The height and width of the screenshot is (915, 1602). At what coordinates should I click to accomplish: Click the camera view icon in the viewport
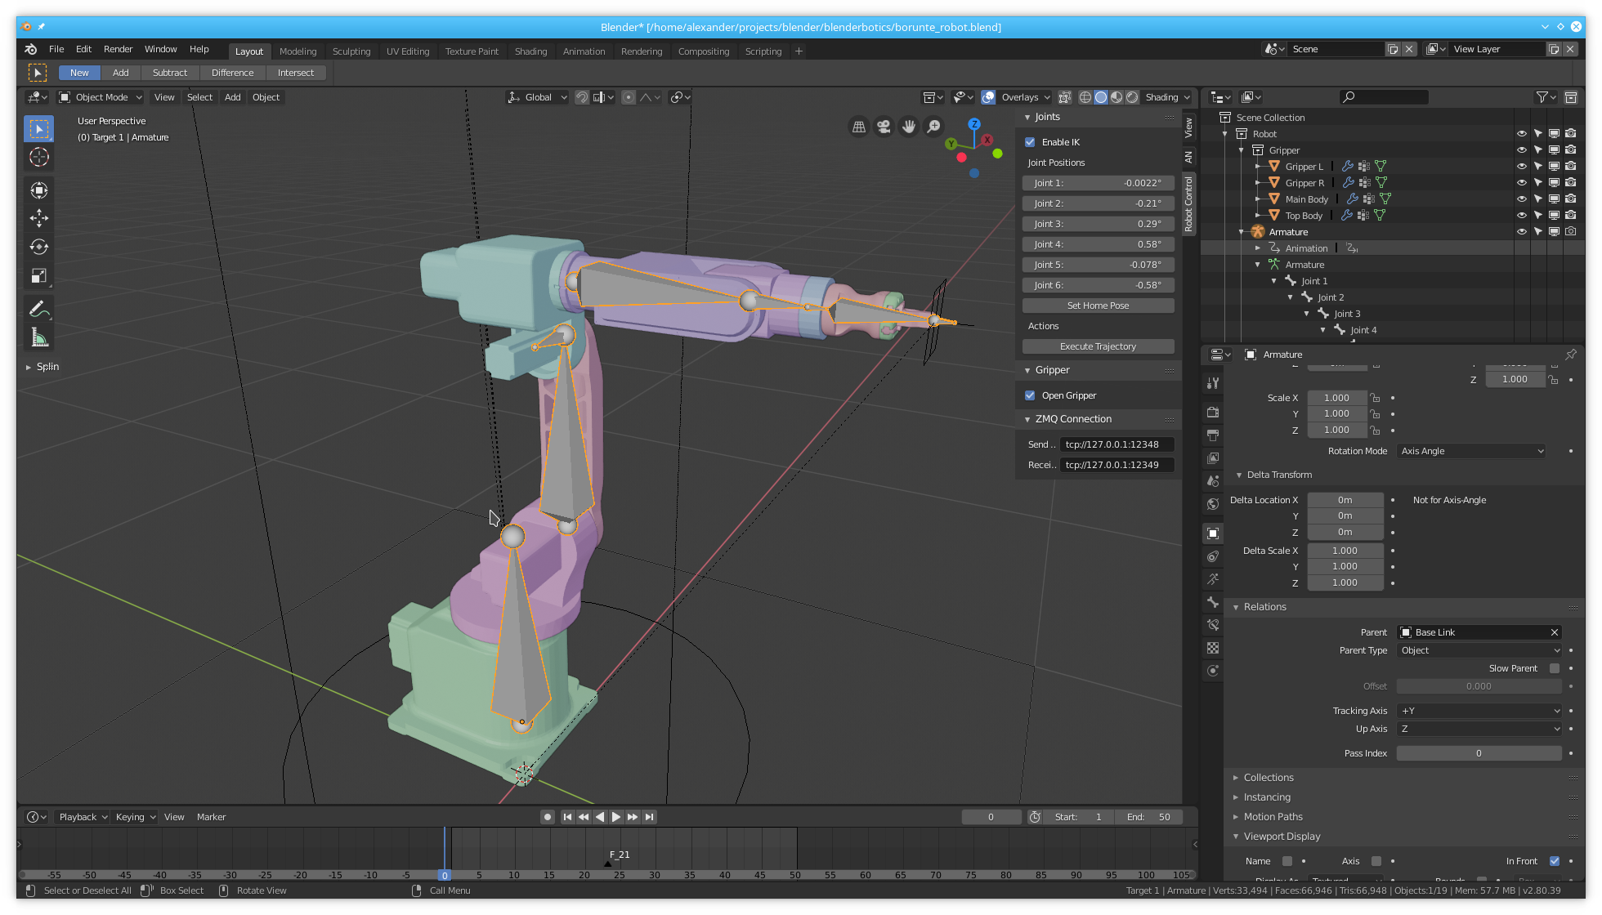(884, 127)
